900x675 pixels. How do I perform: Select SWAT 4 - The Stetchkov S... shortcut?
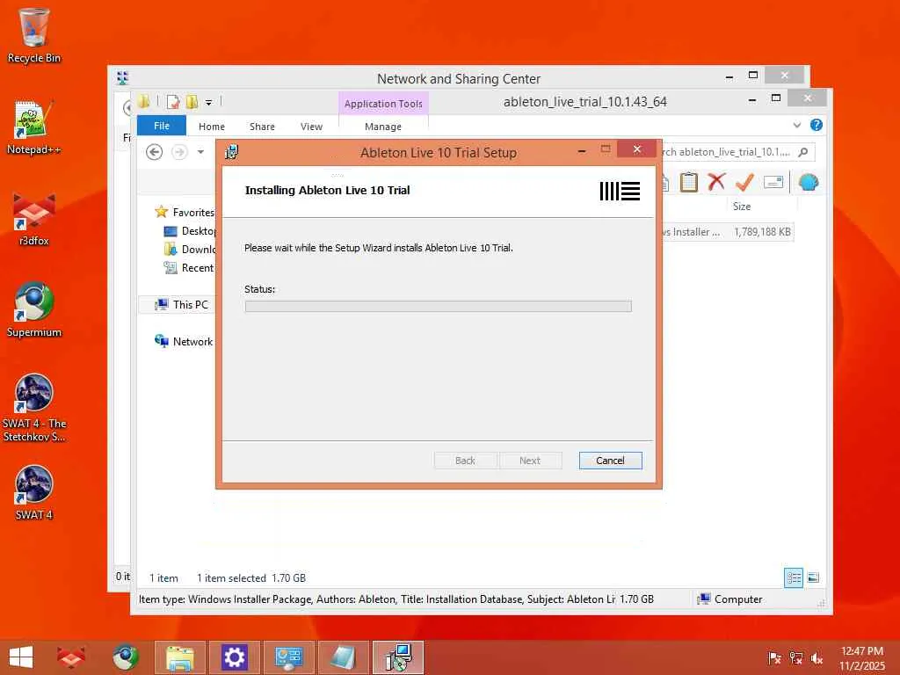[x=34, y=408]
